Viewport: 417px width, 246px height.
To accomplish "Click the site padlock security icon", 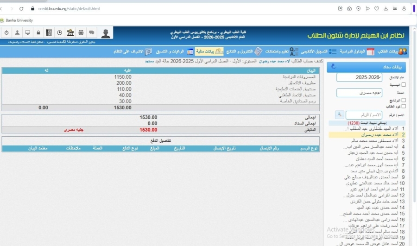I will click(x=32, y=8).
